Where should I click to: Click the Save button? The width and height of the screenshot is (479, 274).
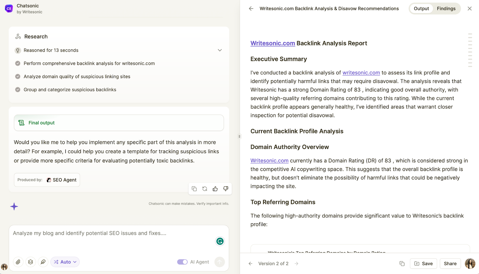coord(423,264)
